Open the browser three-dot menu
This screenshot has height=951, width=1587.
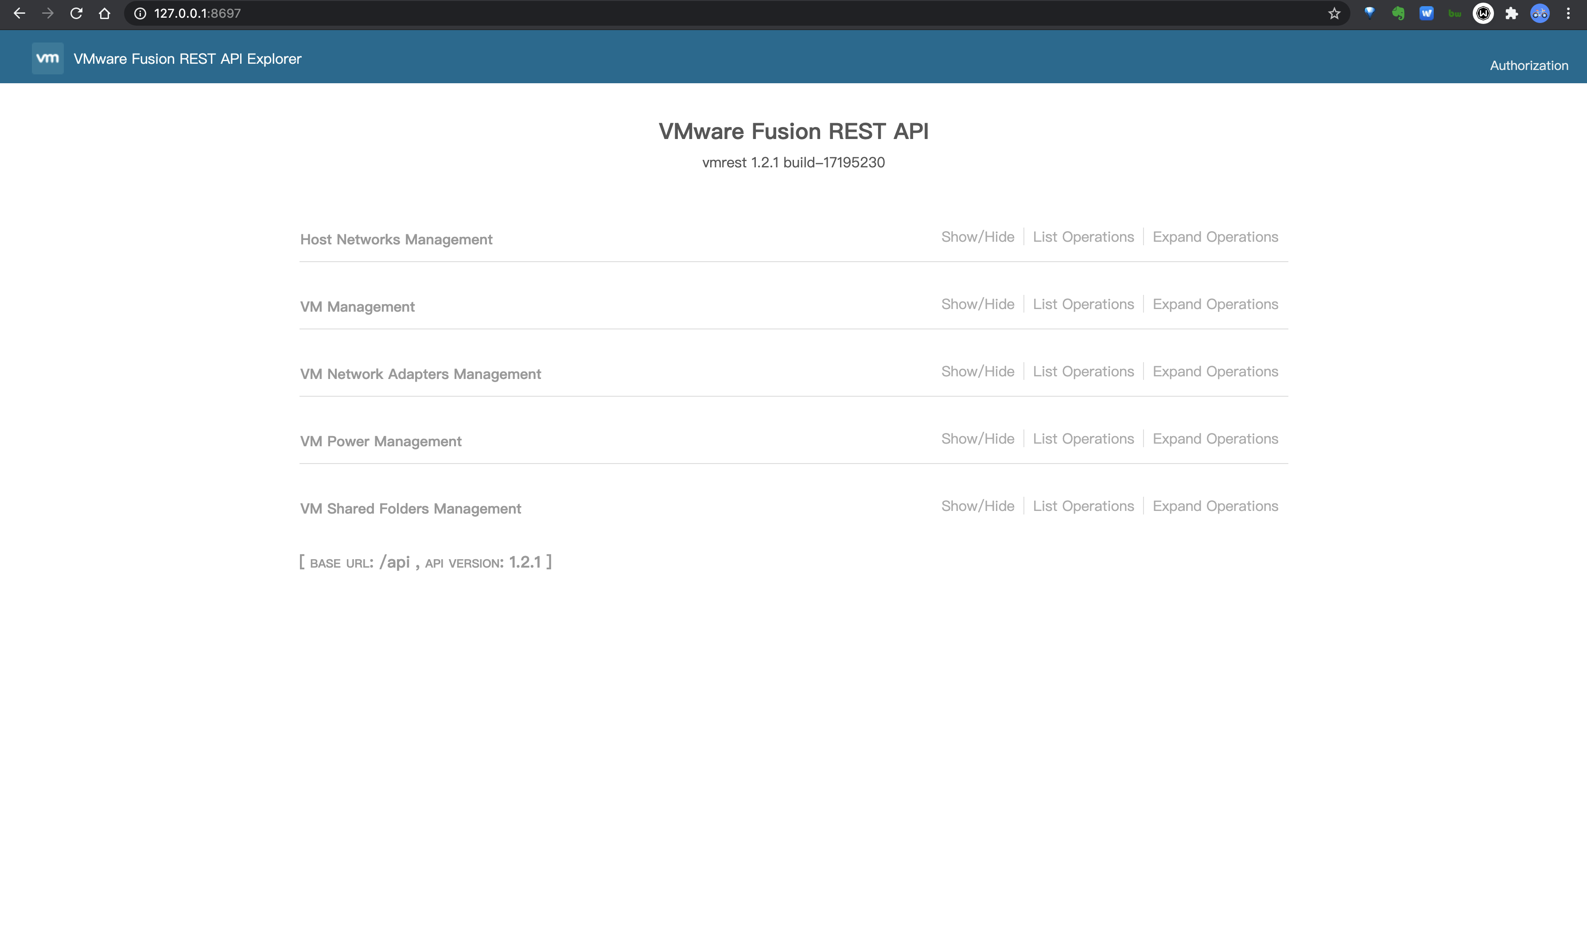pyautogui.click(x=1568, y=13)
